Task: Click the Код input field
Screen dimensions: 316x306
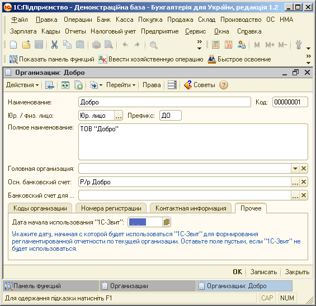Action: point(290,102)
